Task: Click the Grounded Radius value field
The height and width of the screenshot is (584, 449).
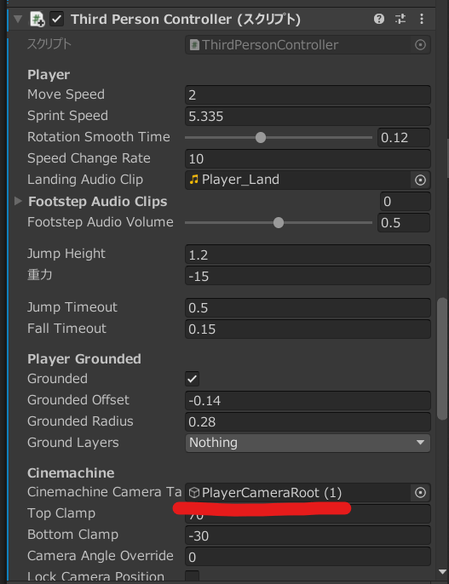Action: click(308, 421)
